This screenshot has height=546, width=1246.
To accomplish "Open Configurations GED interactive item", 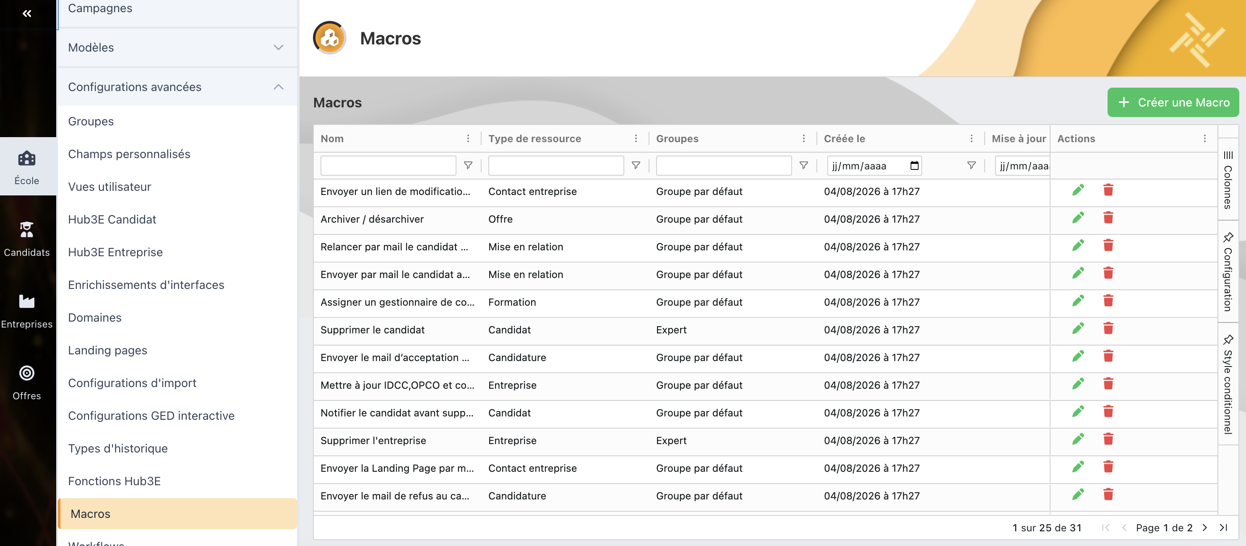I will (x=151, y=416).
